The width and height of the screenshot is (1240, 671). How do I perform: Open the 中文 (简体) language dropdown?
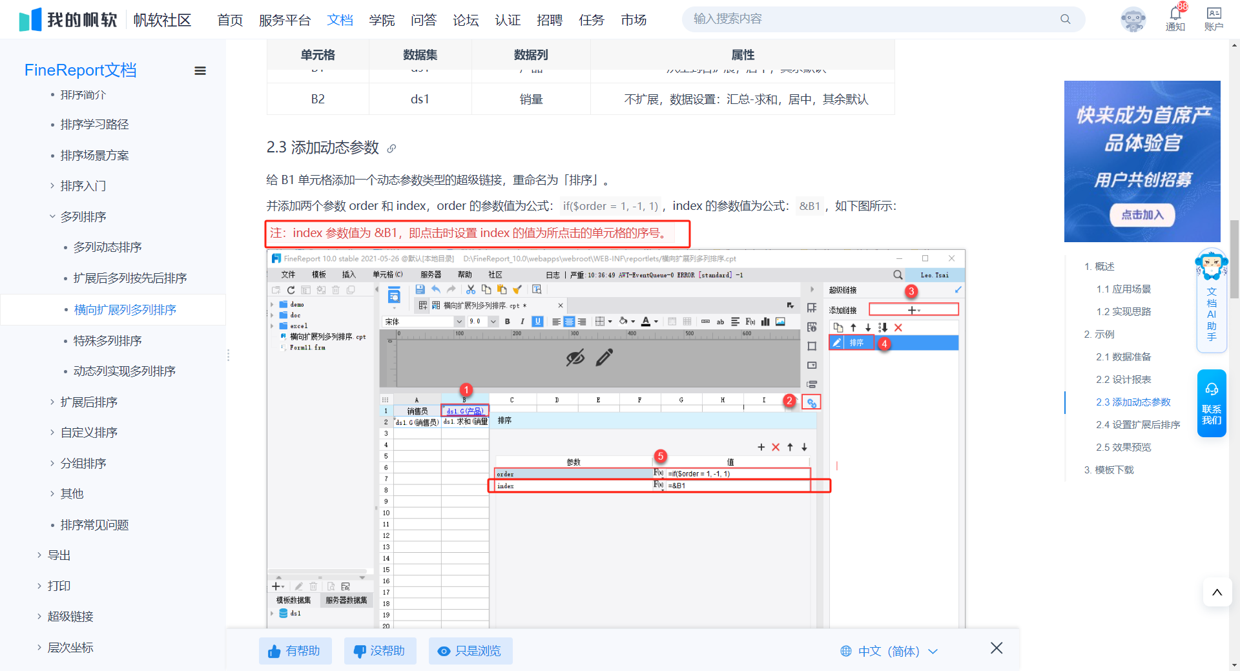[889, 651]
